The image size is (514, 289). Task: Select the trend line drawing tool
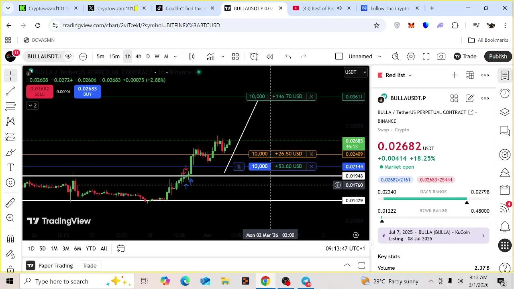11,91
